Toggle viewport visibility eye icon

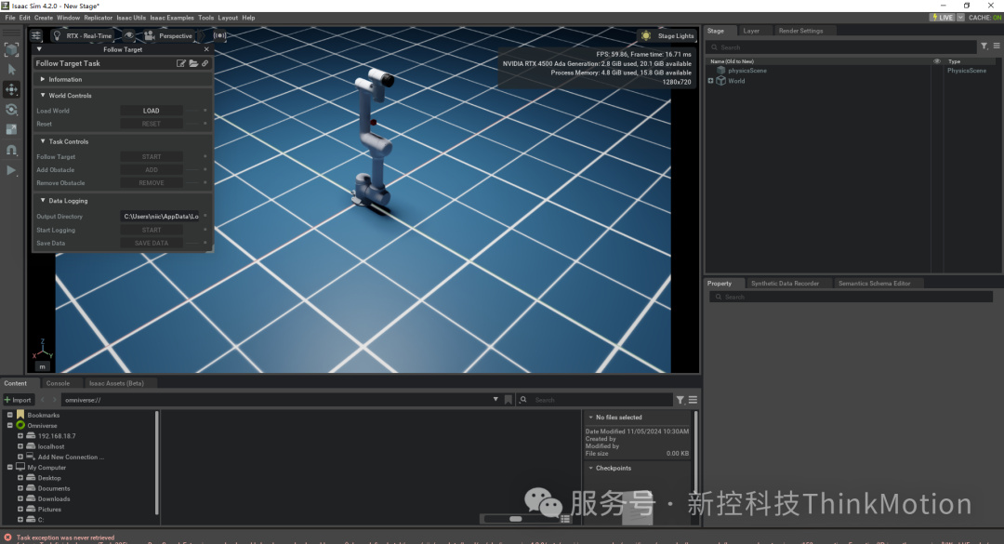130,35
